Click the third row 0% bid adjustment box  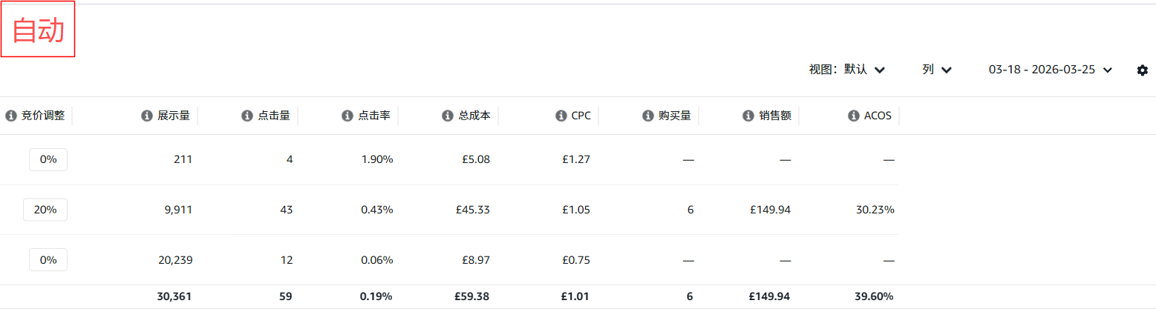48,260
